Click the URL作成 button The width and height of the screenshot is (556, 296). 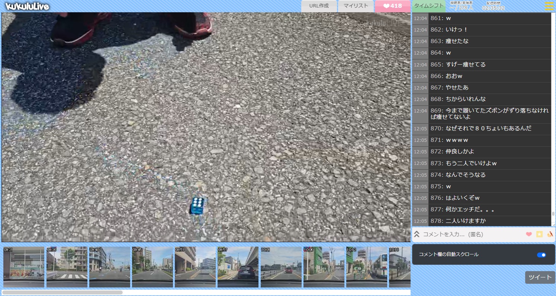[x=319, y=6]
